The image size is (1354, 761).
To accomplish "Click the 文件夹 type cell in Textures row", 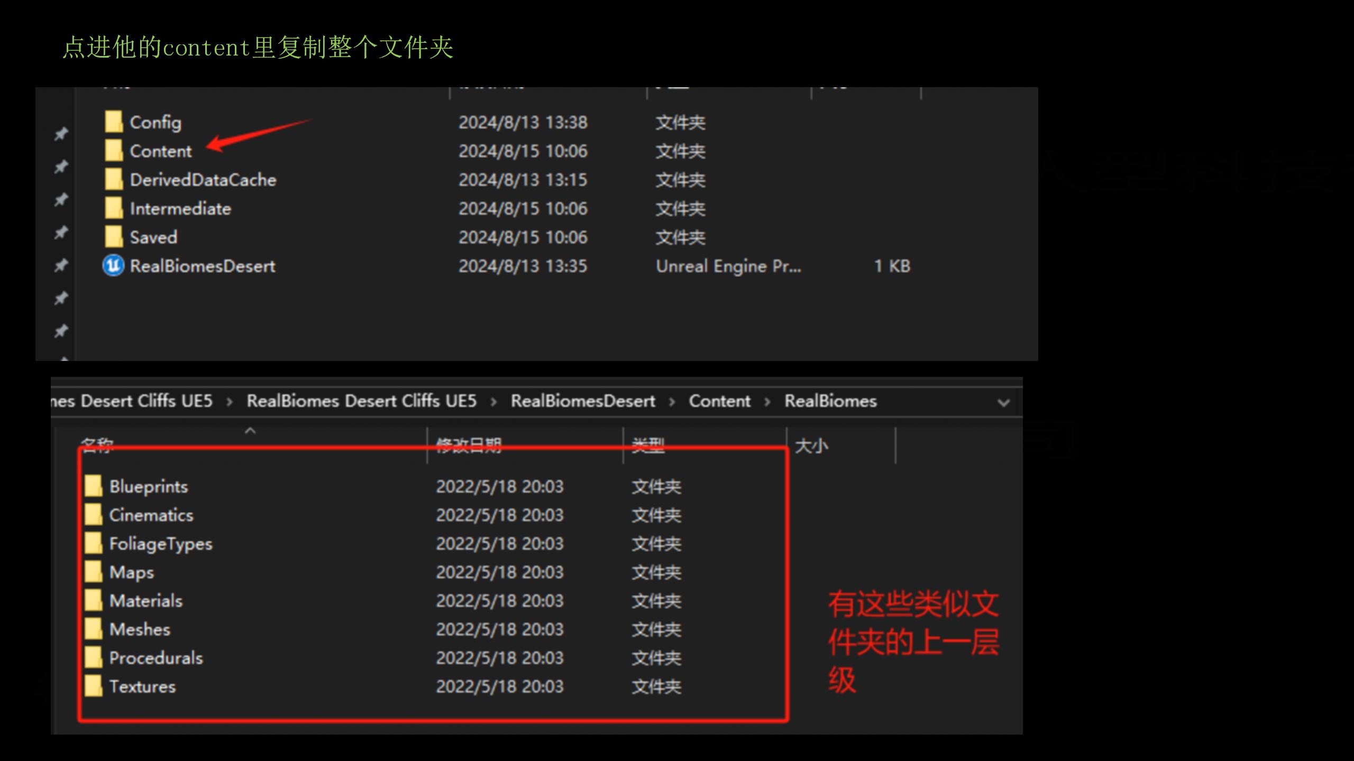I will pos(656,686).
